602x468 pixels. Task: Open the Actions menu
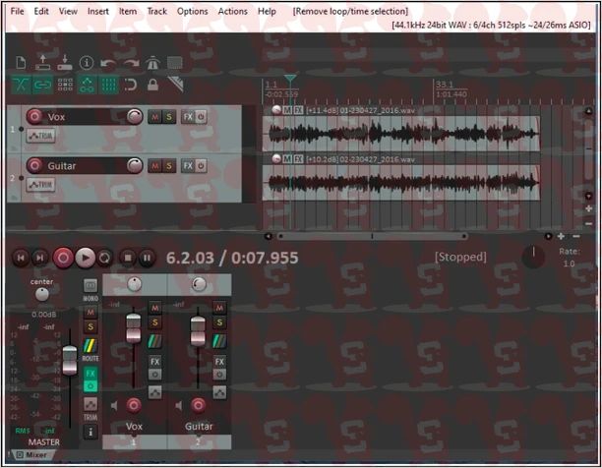pyautogui.click(x=232, y=11)
